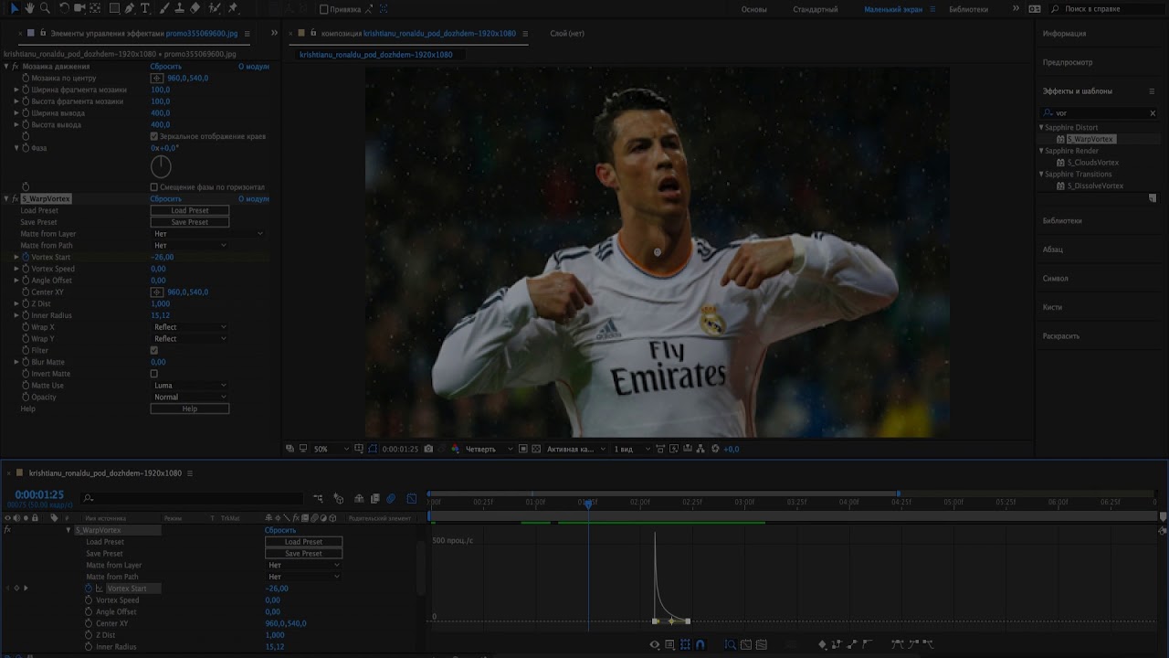Select the Eraser tool
Image resolution: width=1169 pixels, height=658 pixels.
[195, 8]
